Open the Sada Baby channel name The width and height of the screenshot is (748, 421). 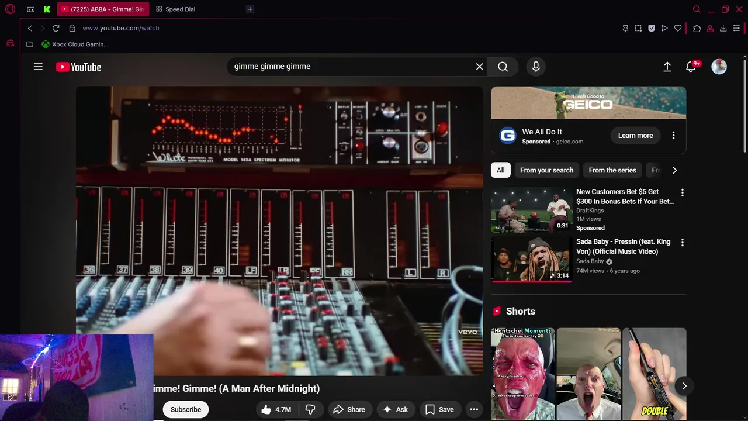pos(590,261)
